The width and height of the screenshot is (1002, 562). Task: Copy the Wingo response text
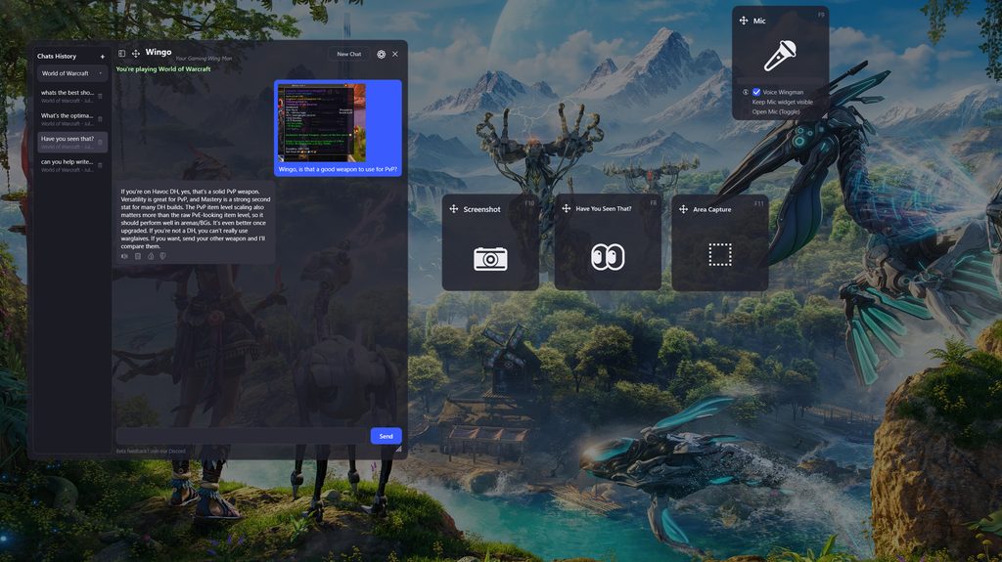137,256
